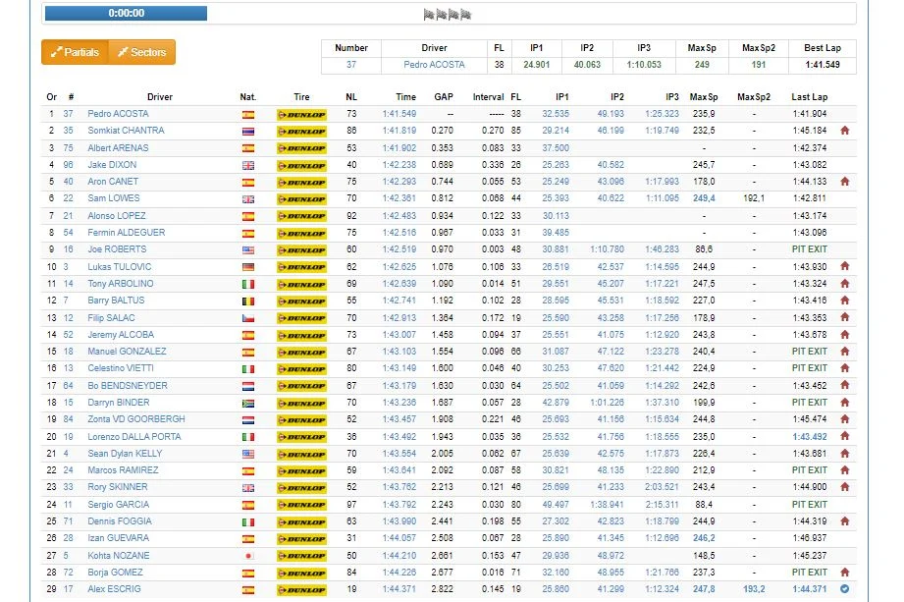The height and width of the screenshot is (602, 904).
Task: Click Alonso LOPEZ rider number 21
Action: 68,216
